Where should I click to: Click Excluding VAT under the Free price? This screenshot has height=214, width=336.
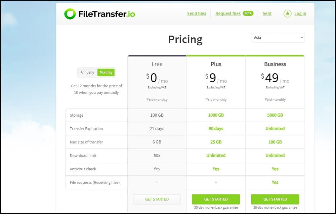pyautogui.click(x=157, y=87)
